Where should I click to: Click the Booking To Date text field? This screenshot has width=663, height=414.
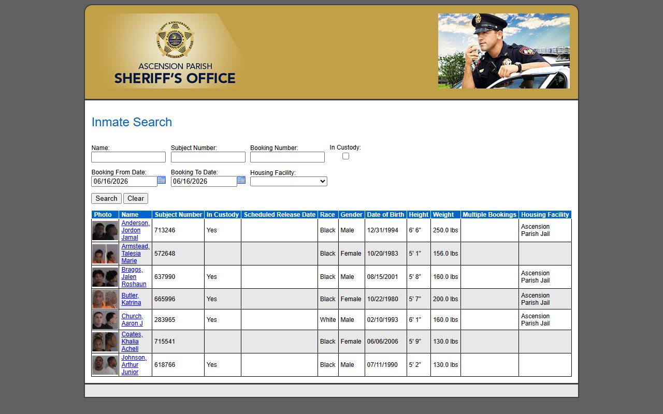(x=204, y=181)
